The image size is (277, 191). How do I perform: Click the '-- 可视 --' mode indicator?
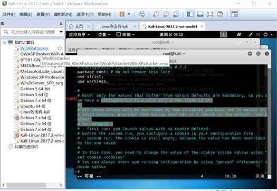click(x=89, y=176)
